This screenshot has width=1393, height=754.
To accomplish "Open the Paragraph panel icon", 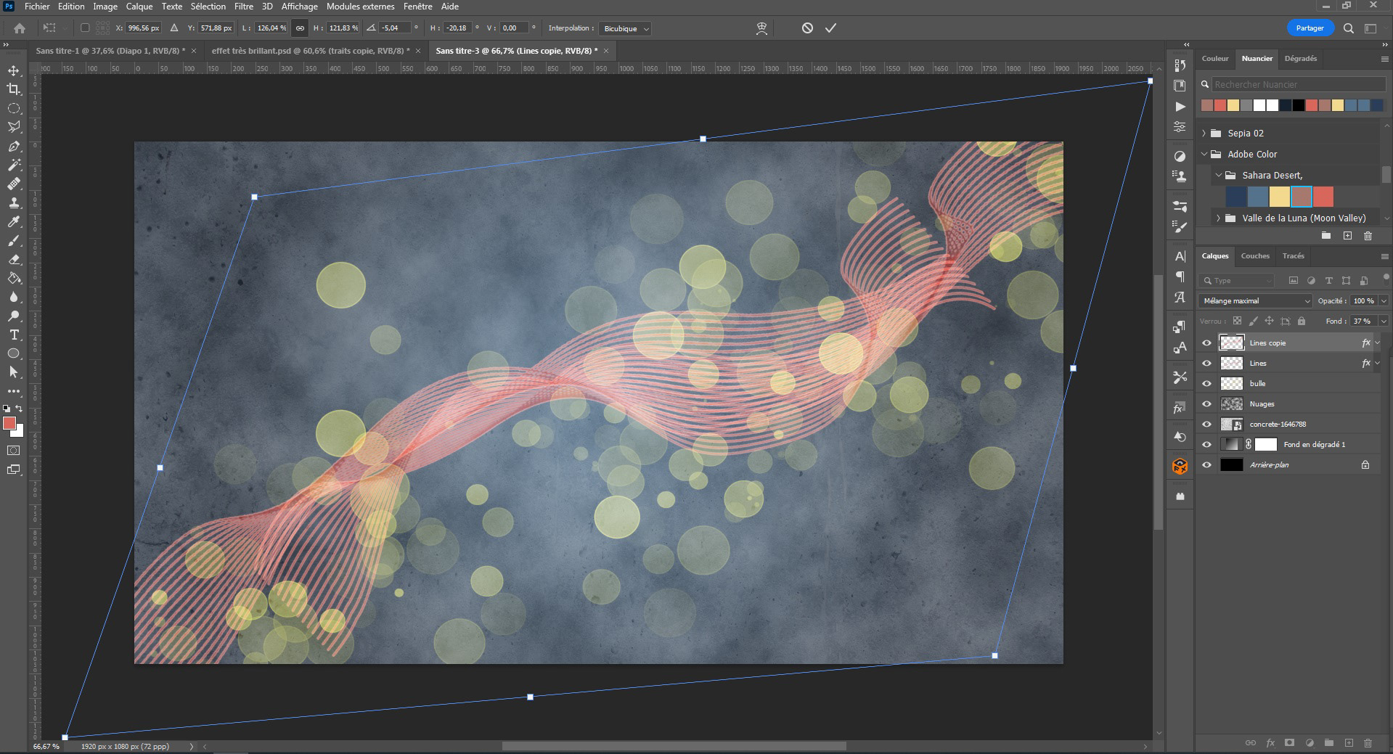I will tap(1180, 276).
